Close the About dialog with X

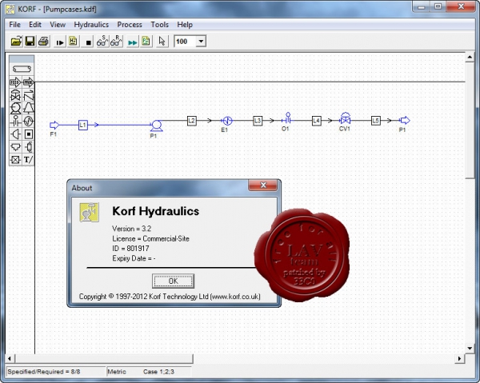[263, 185]
